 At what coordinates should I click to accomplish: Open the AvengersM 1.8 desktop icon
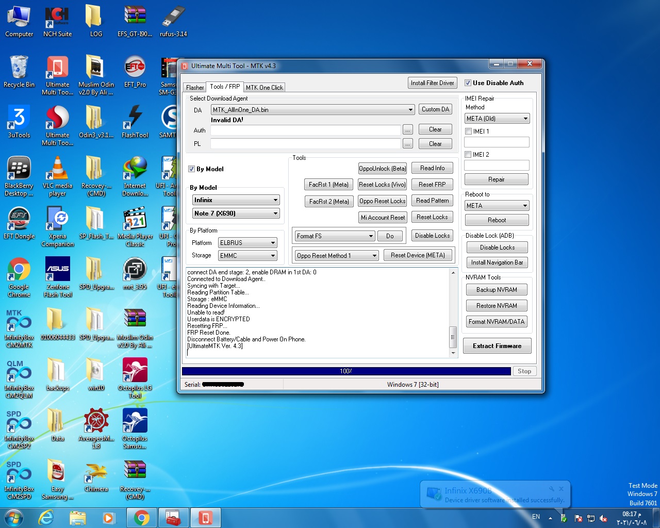click(96, 429)
